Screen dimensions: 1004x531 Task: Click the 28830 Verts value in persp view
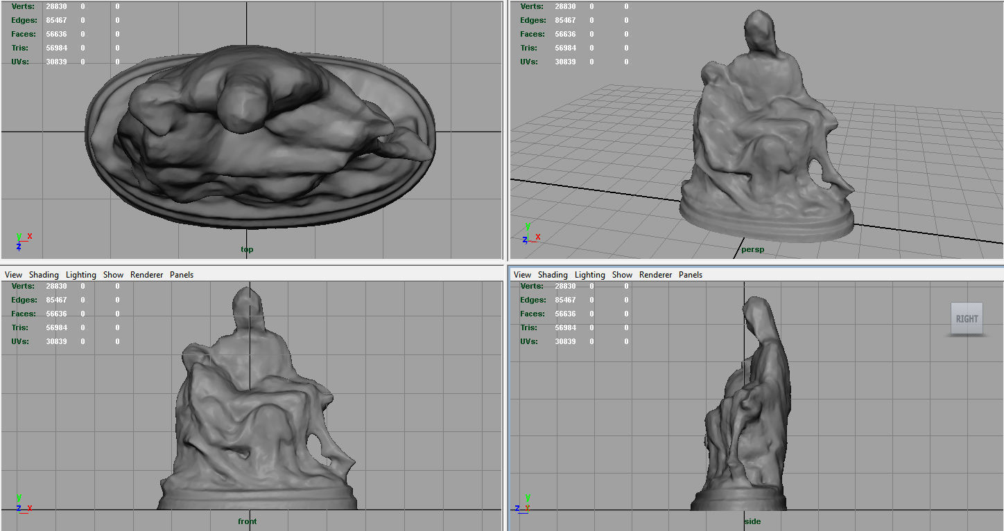click(x=565, y=6)
